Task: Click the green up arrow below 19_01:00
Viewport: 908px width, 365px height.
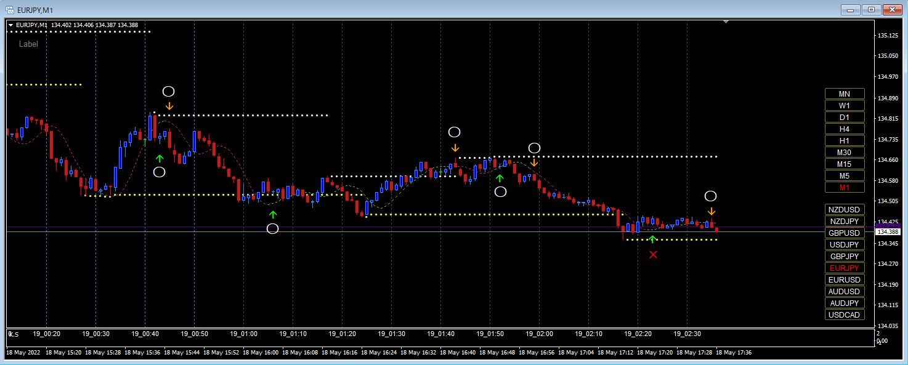Action: [273, 214]
